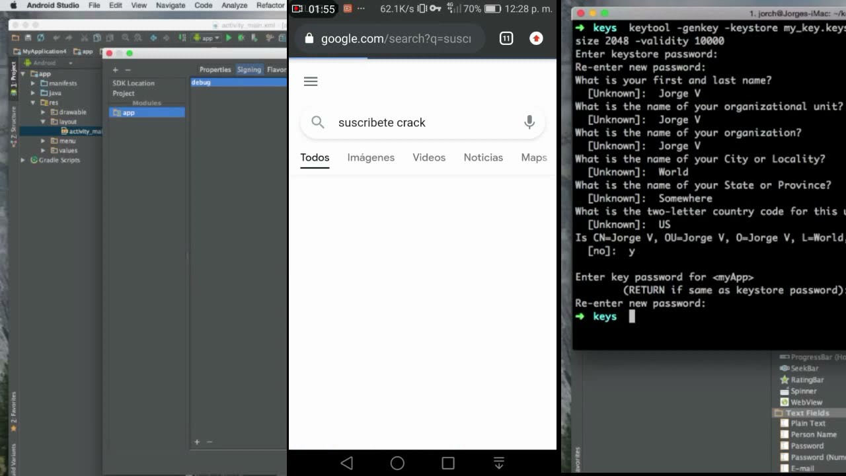Open the Apple menu

12,5
